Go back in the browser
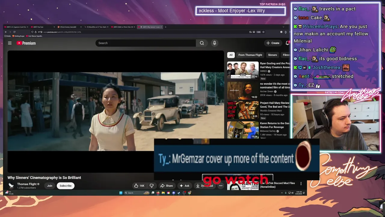The width and height of the screenshot is (385, 217). point(6,32)
